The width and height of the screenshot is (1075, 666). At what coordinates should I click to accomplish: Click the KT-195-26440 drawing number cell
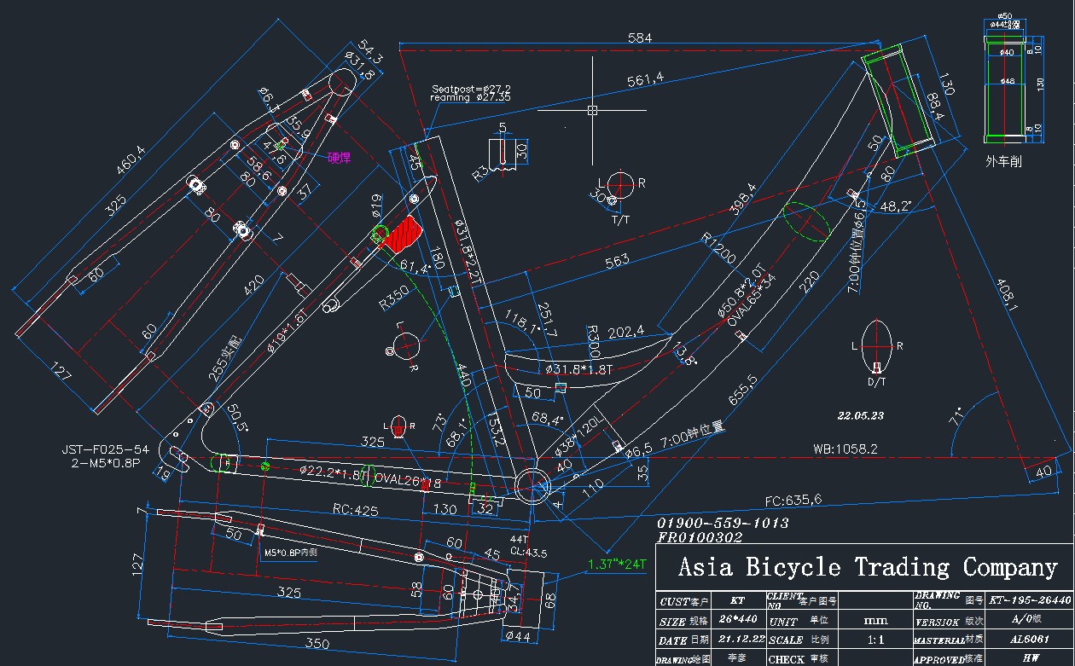(1030, 600)
